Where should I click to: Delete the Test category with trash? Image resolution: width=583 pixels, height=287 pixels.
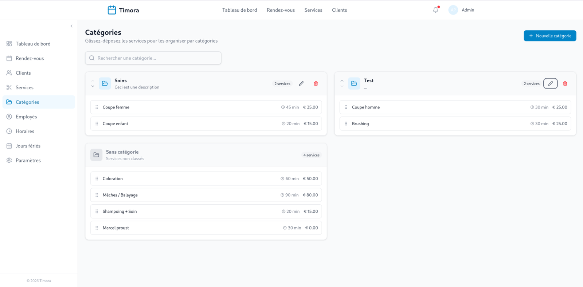565,83
